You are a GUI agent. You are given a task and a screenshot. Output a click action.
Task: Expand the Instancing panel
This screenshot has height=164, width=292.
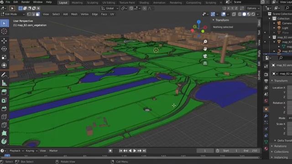[x=281, y=157]
